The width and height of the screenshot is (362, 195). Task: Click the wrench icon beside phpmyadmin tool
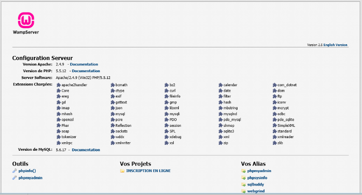click(15, 178)
